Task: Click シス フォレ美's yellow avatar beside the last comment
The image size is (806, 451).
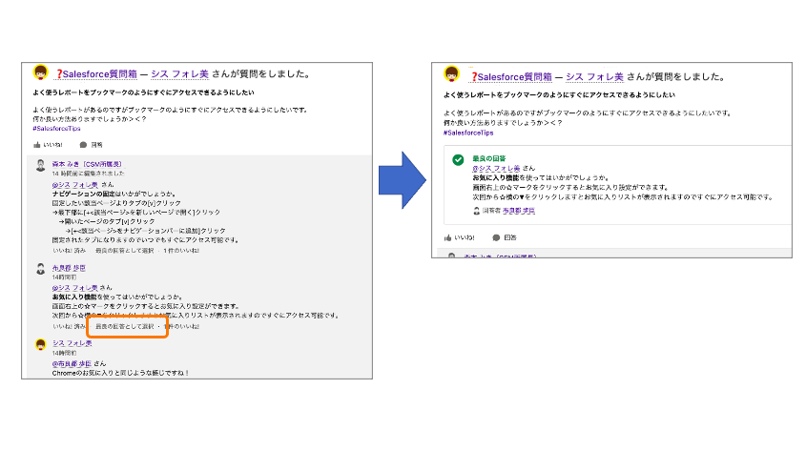Action: click(x=41, y=344)
